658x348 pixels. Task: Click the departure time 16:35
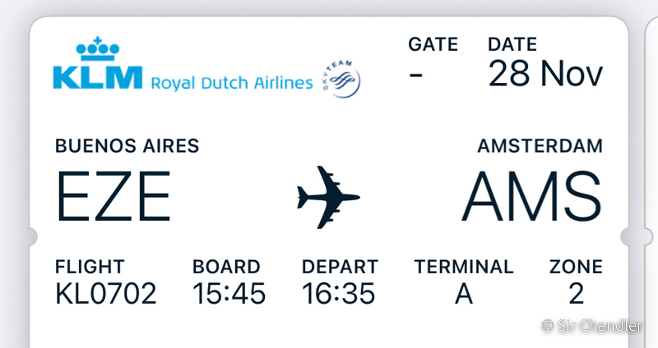pos(338,294)
